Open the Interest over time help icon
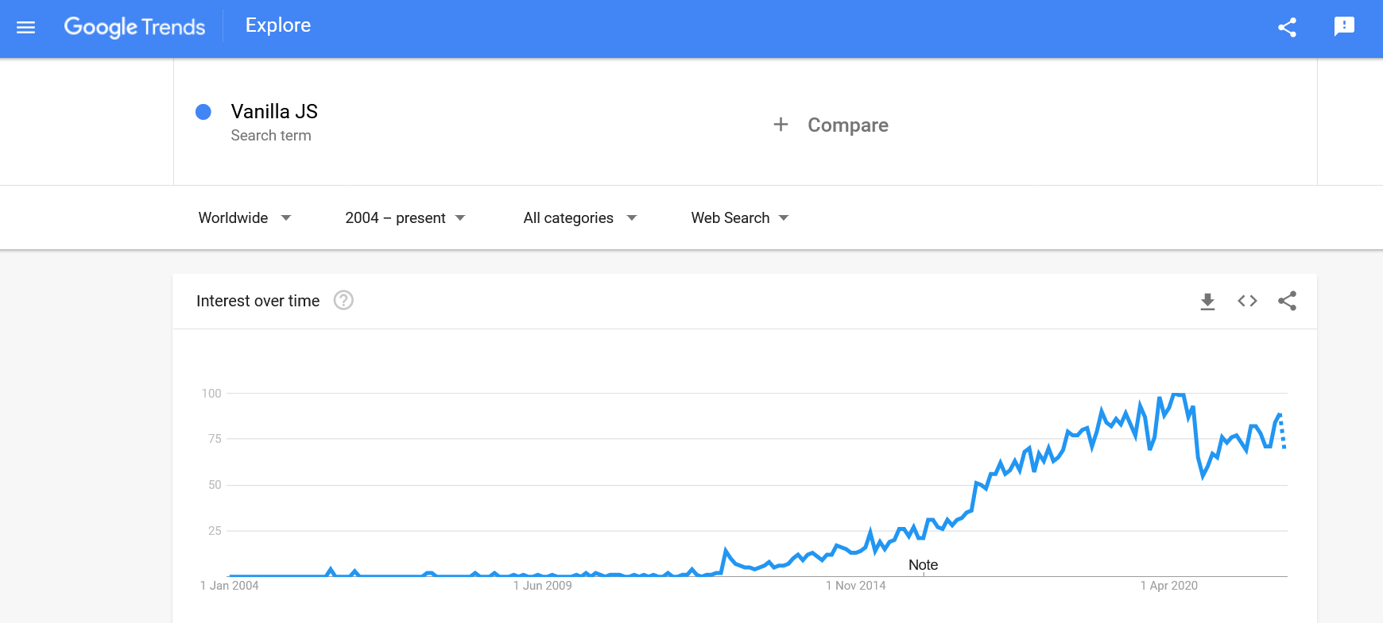Screen dimensions: 1383x623 coord(343,301)
